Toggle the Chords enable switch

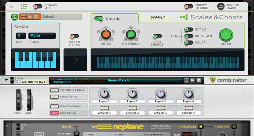coord(99,18)
